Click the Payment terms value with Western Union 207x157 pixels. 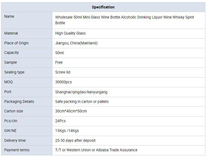point(96,150)
